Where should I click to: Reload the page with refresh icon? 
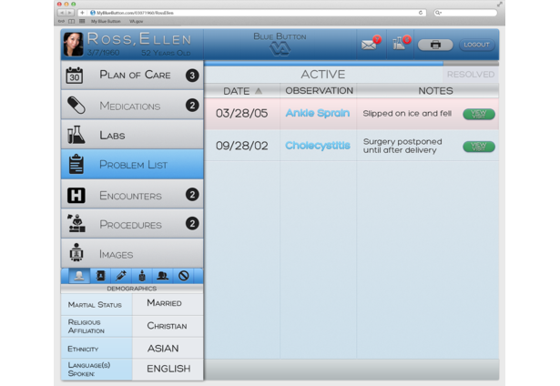click(421, 13)
